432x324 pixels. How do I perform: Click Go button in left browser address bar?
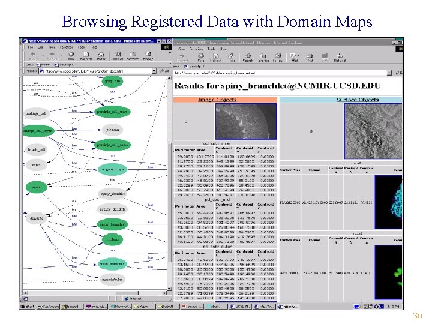coord(165,71)
